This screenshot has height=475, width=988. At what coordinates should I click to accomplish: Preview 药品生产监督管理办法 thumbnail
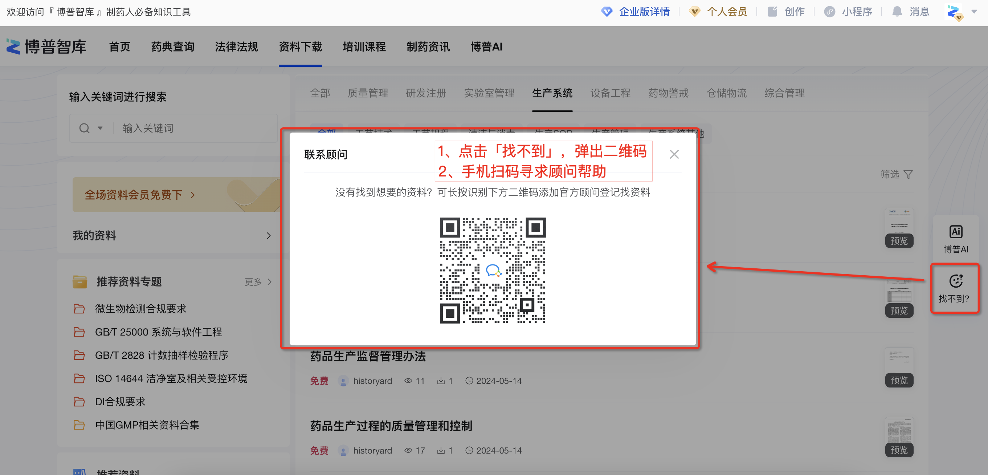(899, 368)
